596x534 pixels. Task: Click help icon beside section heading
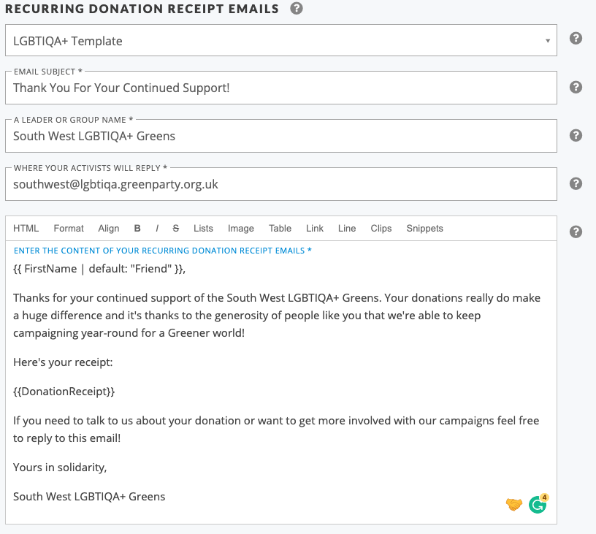[297, 8]
